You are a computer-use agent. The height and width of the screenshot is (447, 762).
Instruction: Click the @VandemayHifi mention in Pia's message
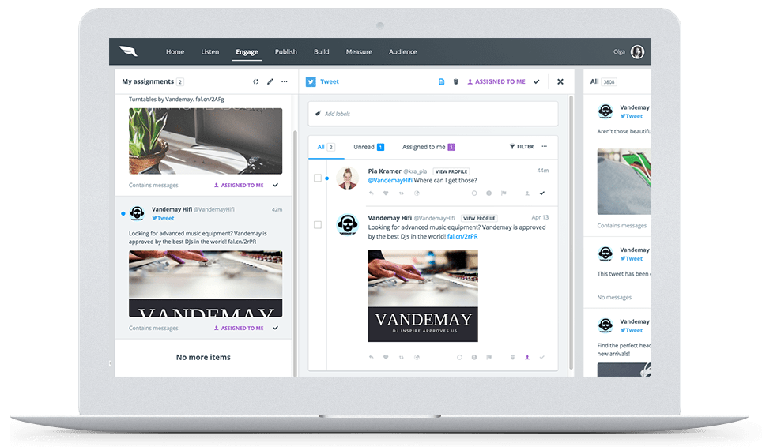click(390, 181)
